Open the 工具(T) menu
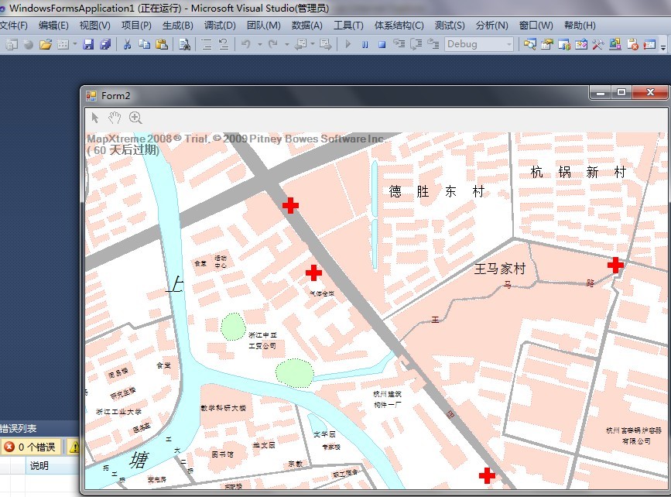This screenshot has height=497, width=671. point(348,26)
